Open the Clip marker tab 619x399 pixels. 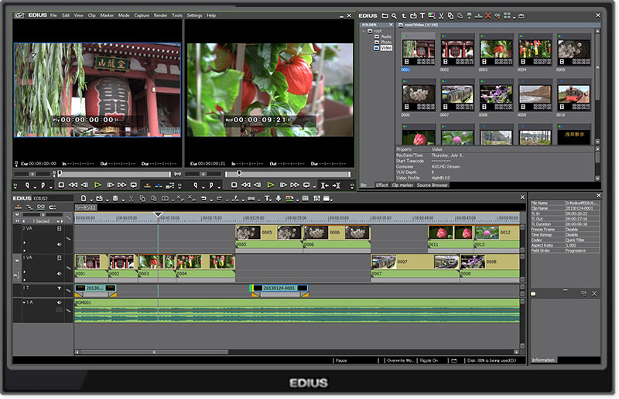coord(402,185)
